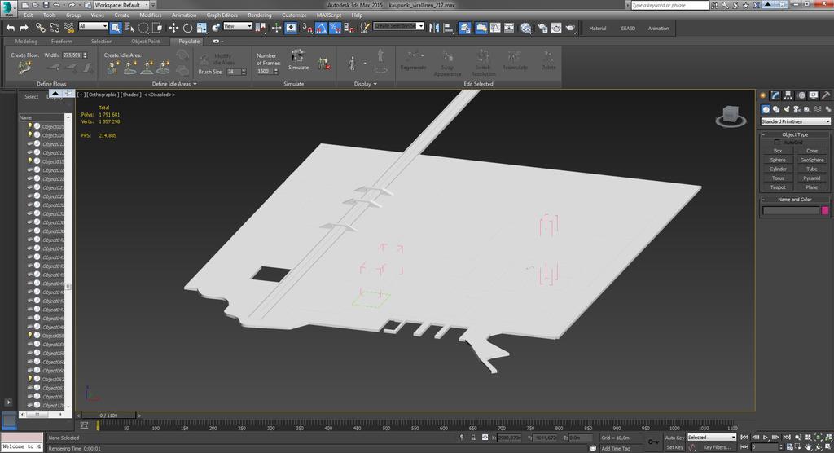The width and height of the screenshot is (834, 453).
Task: Click the Create Flow icon in Populate
Action: tap(24, 68)
